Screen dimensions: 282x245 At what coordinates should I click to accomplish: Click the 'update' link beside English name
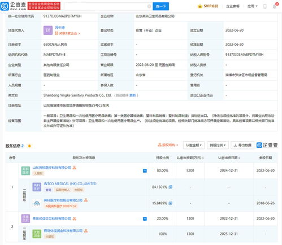(133, 95)
